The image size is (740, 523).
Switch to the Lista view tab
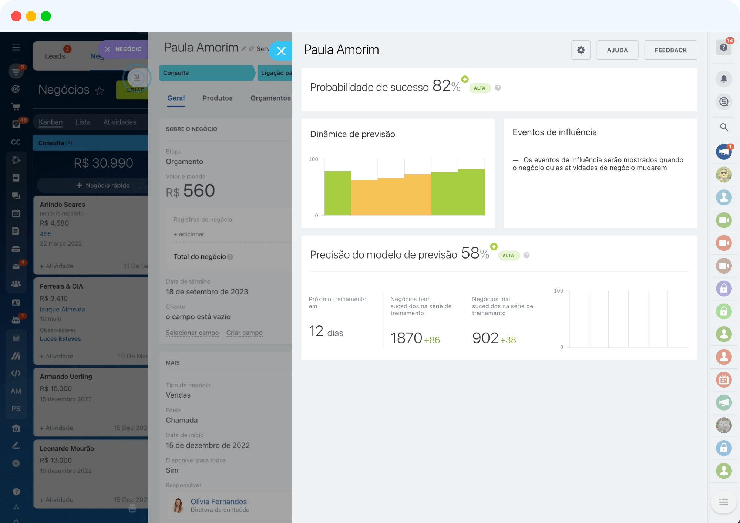(83, 122)
